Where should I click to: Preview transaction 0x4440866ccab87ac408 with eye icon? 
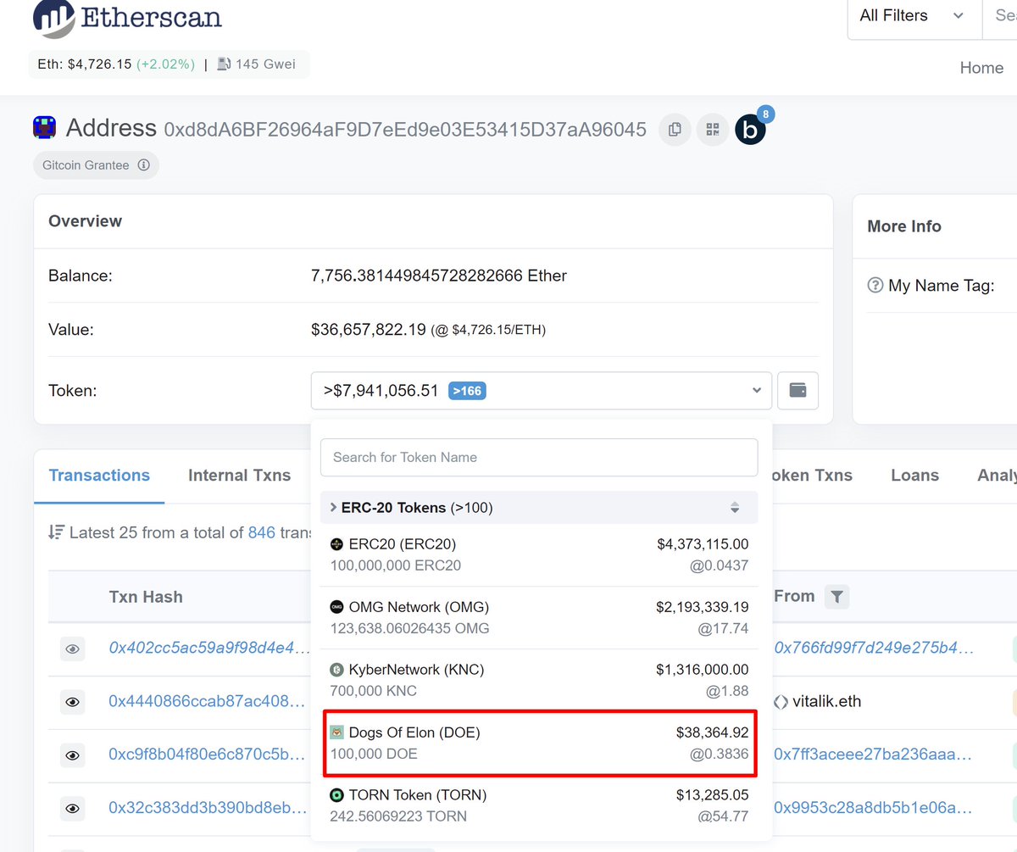pos(73,702)
